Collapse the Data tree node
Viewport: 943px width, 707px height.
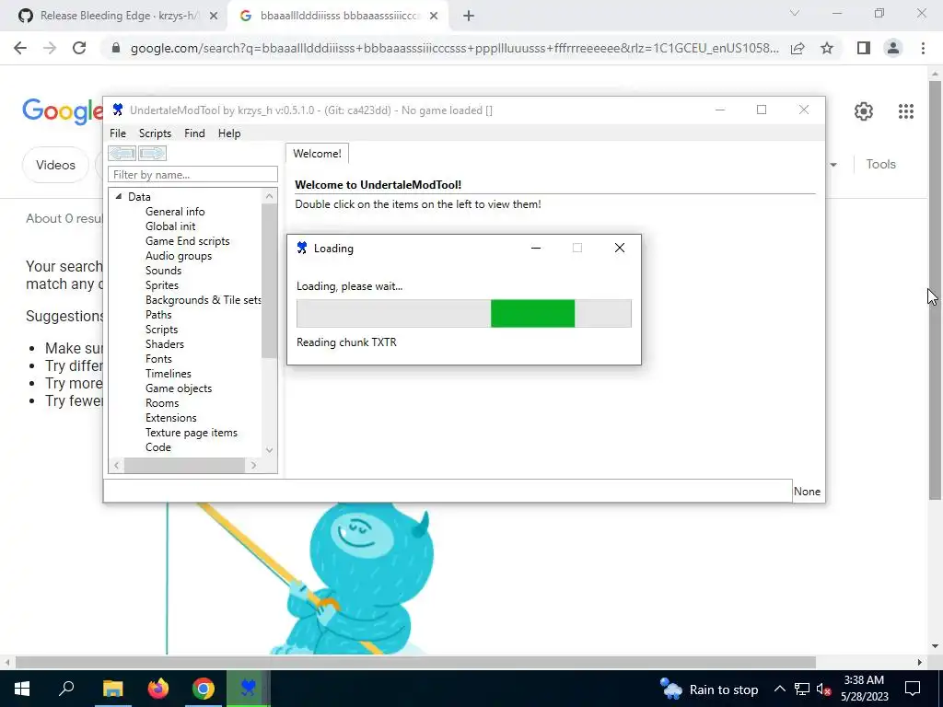point(119,197)
